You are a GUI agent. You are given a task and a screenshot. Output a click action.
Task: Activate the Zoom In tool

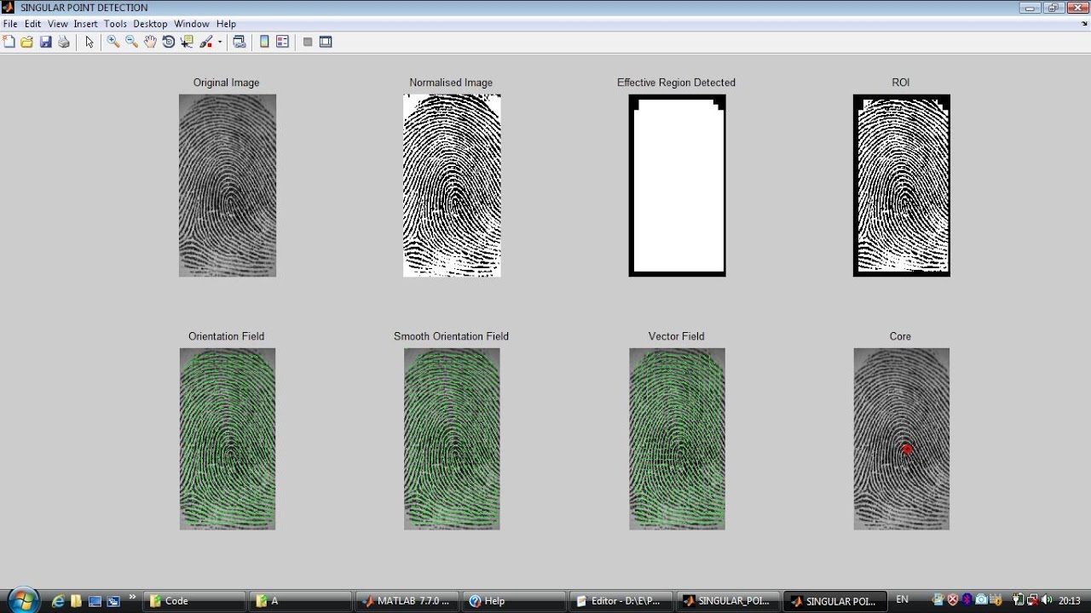(x=113, y=42)
